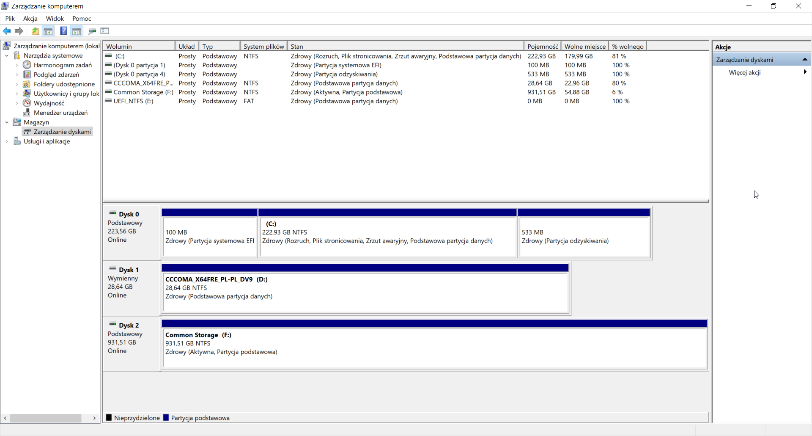The image size is (812, 436).
Task: Sort by the Wolumin column header
Action: coord(139,46)
